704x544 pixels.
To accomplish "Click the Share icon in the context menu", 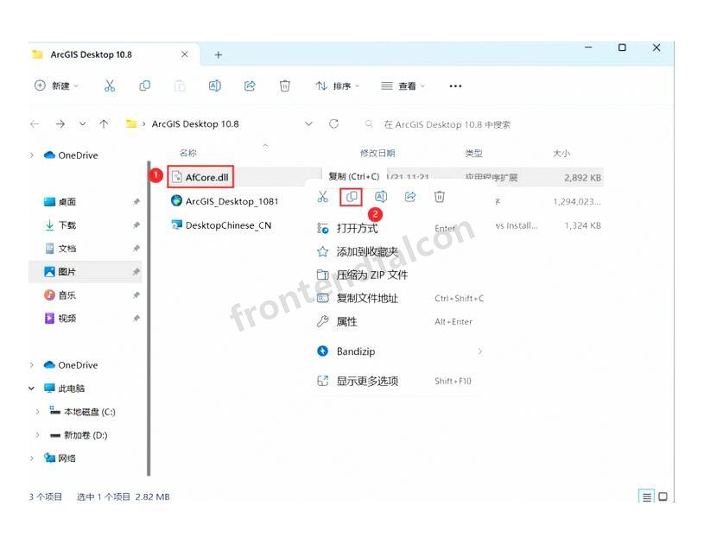I will (x=410, y=197).
